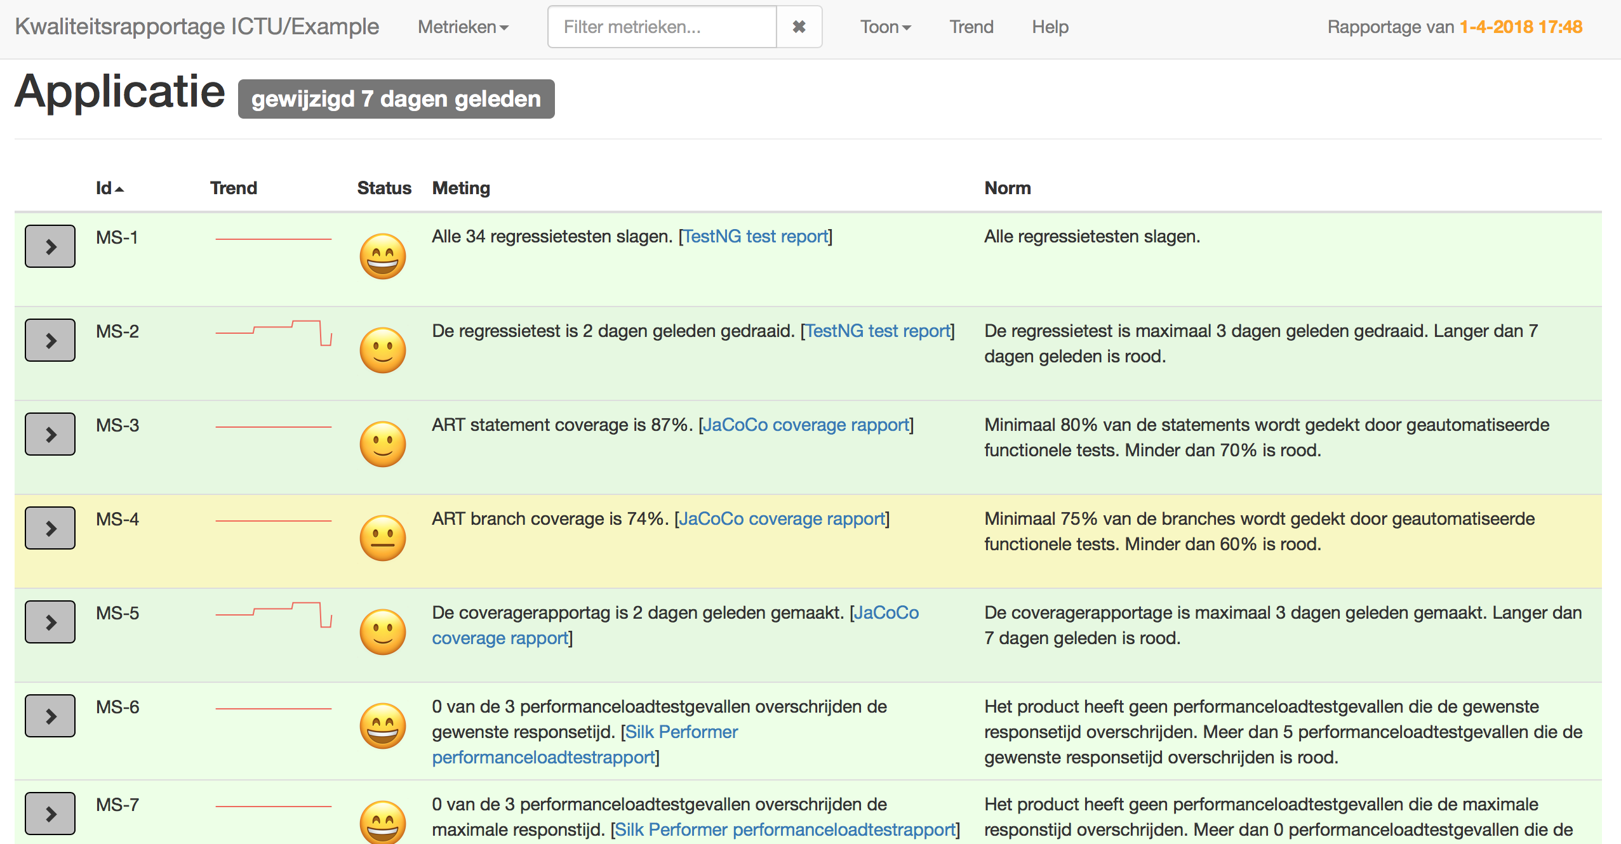Click the MS-5 trend sparkline
Screen dimensions: 1621x844
pyautogui.click(x=274, y=614)
